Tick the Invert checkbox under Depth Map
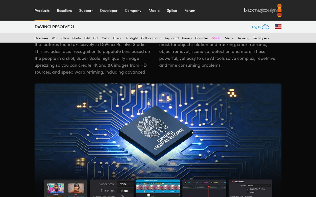The image size is (316, 197). point(248,192)
